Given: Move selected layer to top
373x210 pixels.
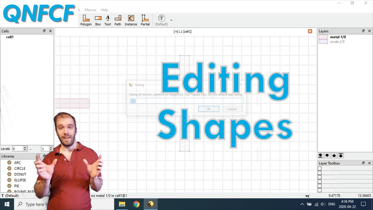Looking at the screenshot, I should point(341,155).
